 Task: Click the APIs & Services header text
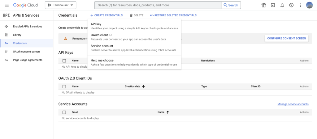(x=26, y=15)
